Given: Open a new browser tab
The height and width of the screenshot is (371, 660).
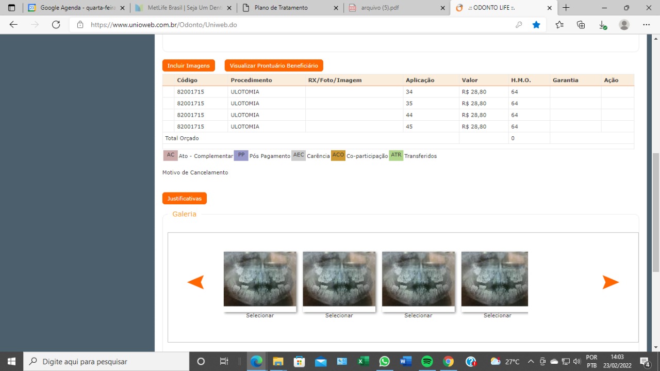Looking at the screenshot, I should [566, 8].
